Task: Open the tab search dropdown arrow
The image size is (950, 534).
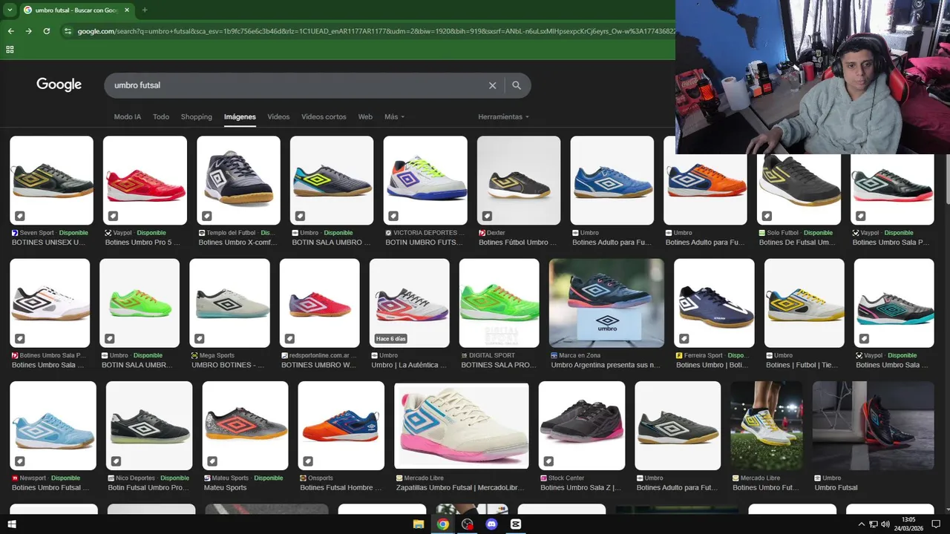Action: pos(10,10)
